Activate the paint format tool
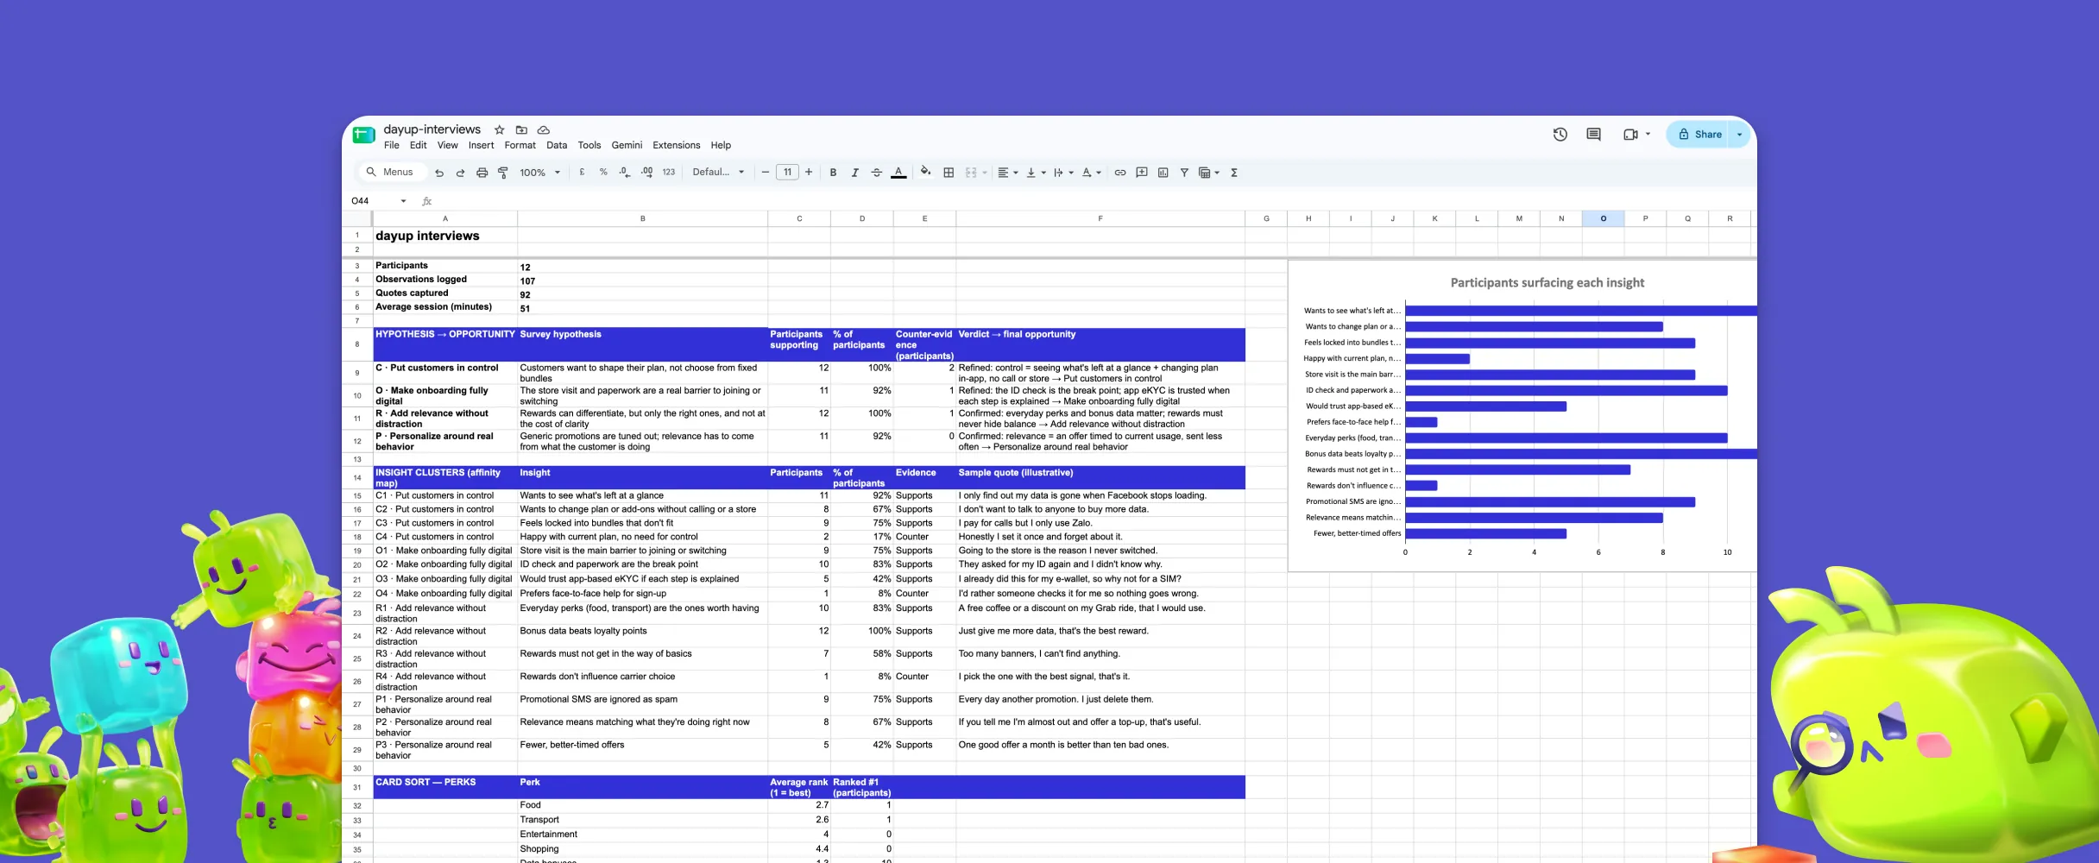The height and width of the screenshot is (863, 2099). (x=503, y=173)
